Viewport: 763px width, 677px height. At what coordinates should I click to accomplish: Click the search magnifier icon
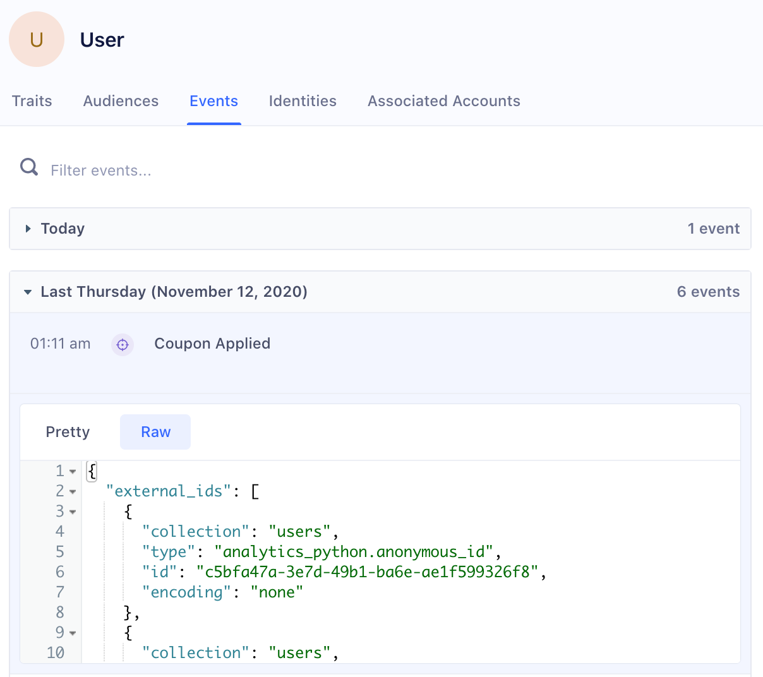(x=28, y=166)
